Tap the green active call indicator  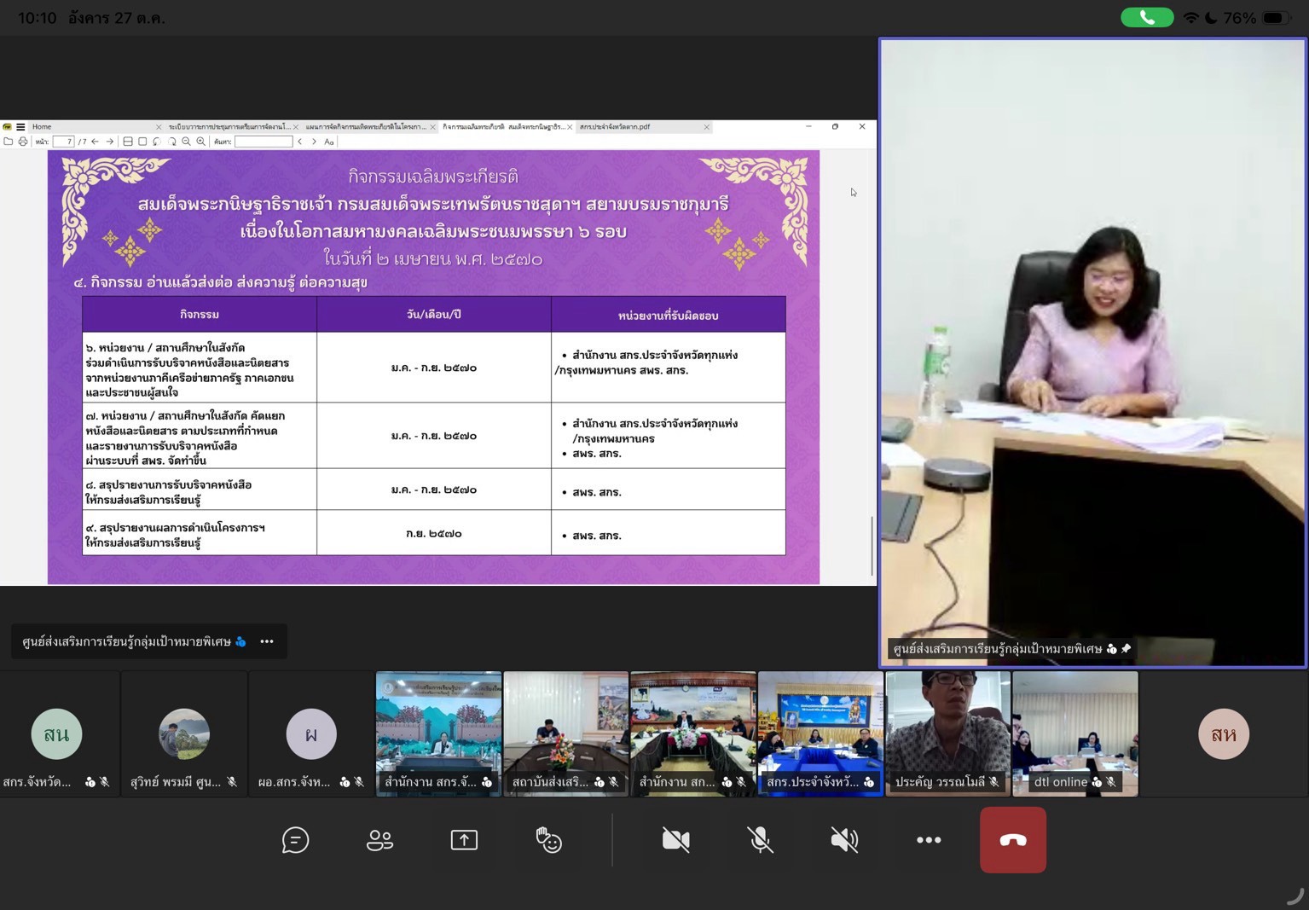click(x=1147, y=17)
